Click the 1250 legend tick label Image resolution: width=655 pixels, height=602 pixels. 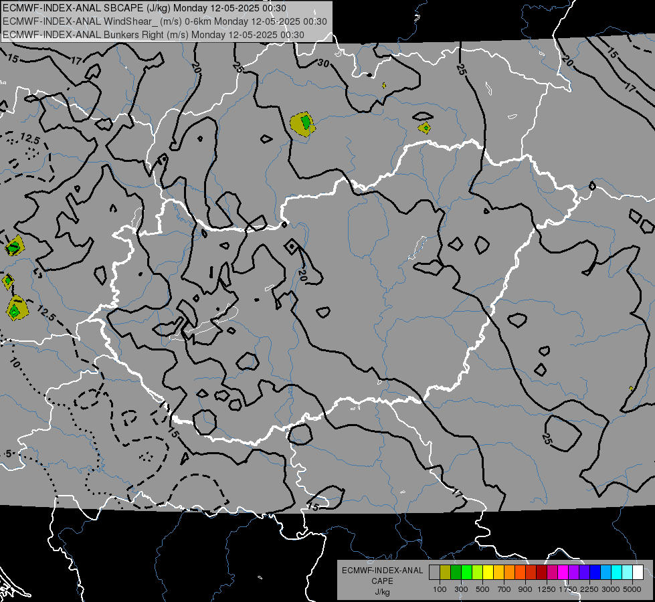547,589
